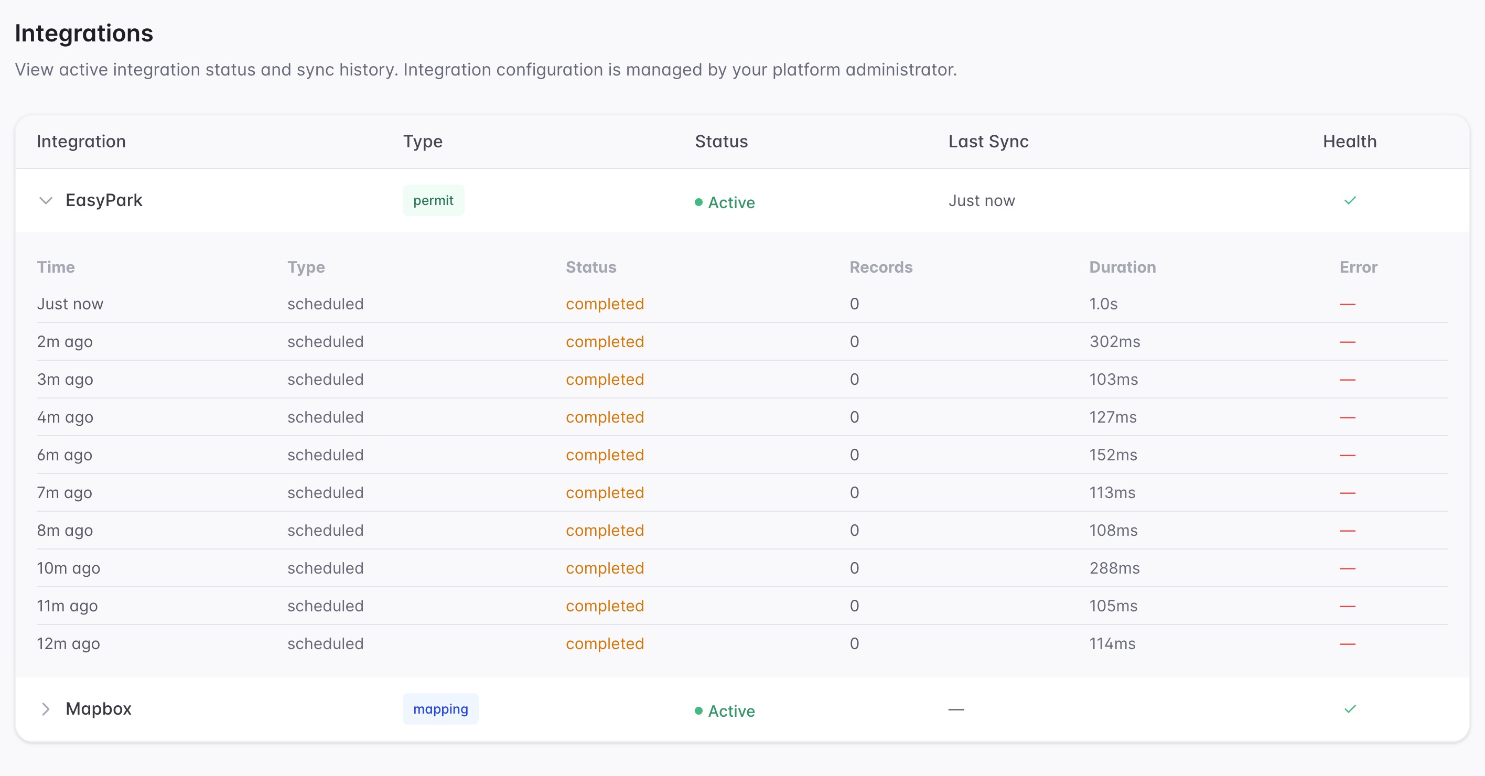Click the 302ms duration value

click(x=1115, y=342)
